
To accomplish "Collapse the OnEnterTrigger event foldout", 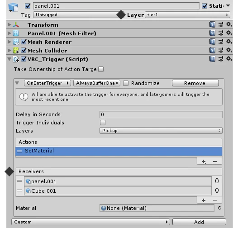I will pyautogui.click(x=17, y=83).
